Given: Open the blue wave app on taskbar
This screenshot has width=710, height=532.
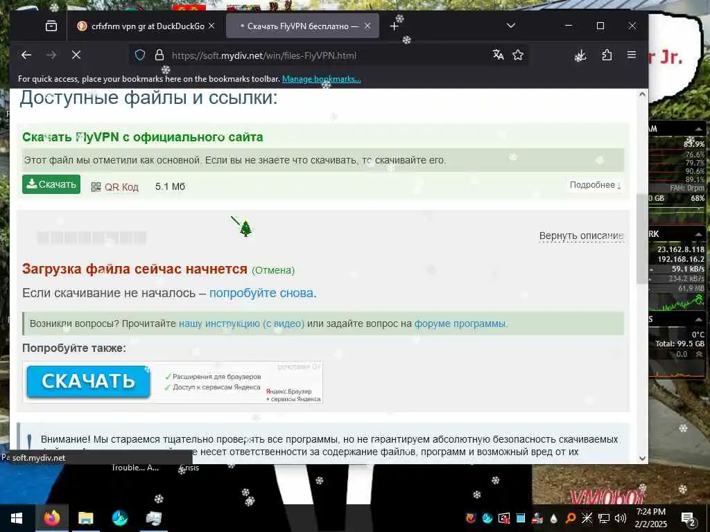Looking at the screenshot, I should 119,518.
